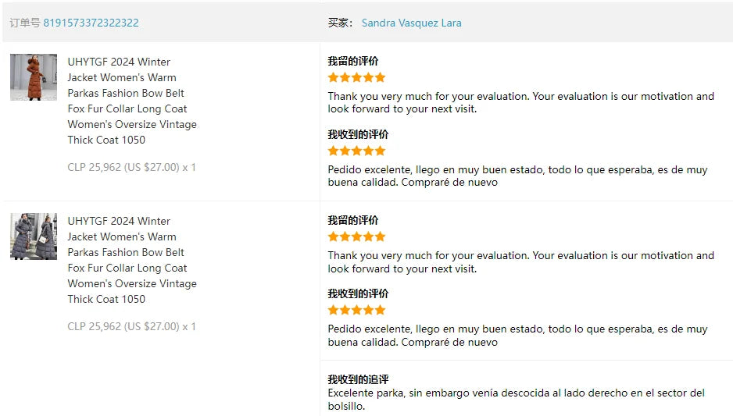733x416 pixels.
Task: Select the second item's 'Pedido excelente' review text
Action: (x=517, y=335)
